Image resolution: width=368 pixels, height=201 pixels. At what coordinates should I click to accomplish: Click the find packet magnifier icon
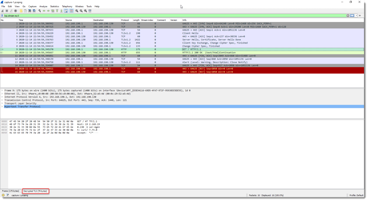[40, 11]
